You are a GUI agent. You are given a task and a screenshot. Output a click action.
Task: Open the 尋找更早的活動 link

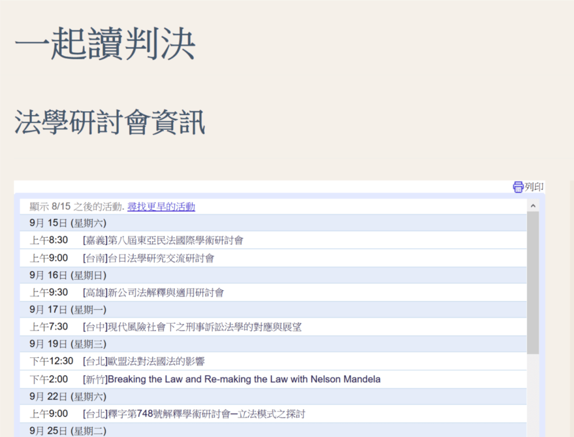161,207
